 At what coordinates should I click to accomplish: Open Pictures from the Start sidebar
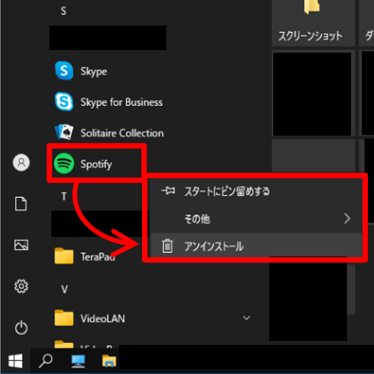[21, 245]
